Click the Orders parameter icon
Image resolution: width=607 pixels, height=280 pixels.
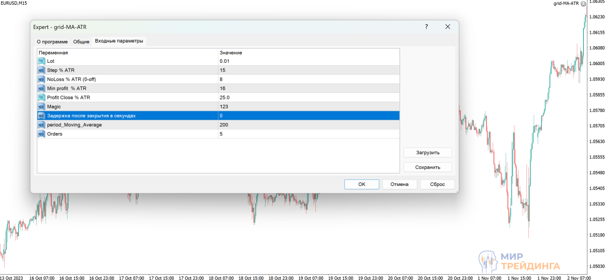click(x=41, y=134)
